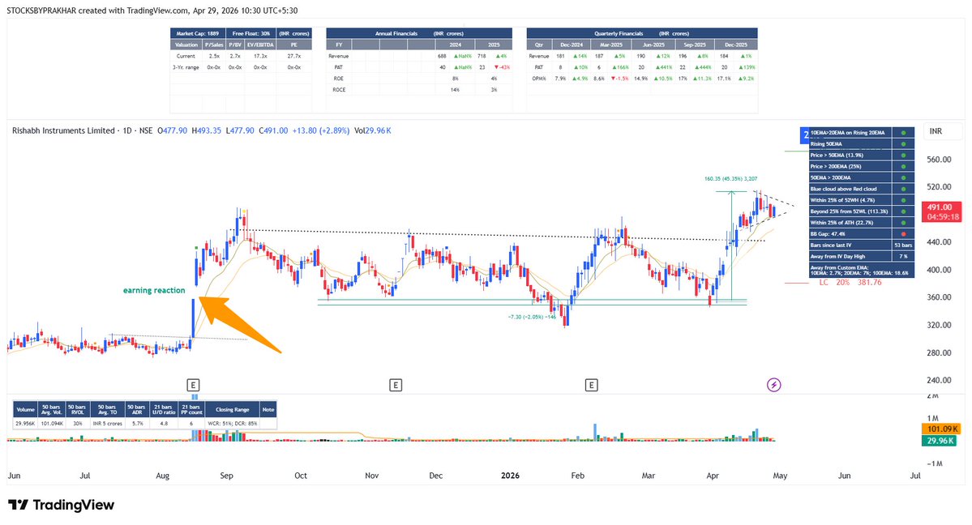Click the ROCE row label
972x525 pixels.
click(339, 89)
